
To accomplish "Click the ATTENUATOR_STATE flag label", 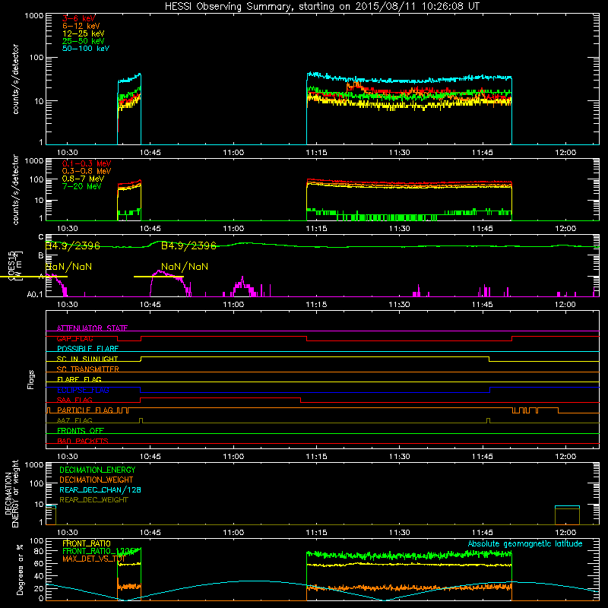I will [92, 328].
